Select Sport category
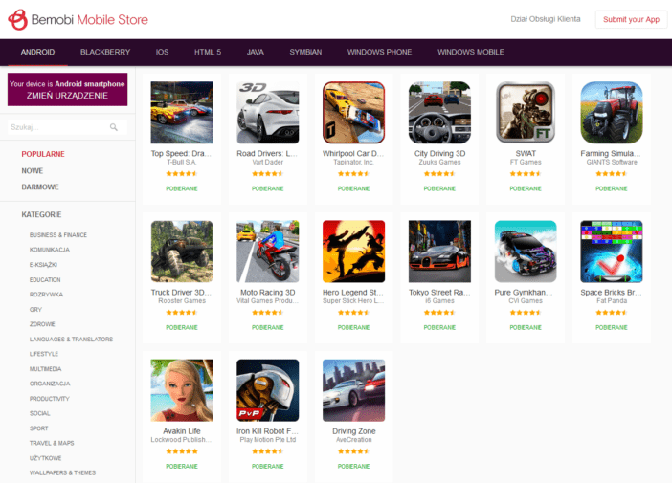 point(38,428)
